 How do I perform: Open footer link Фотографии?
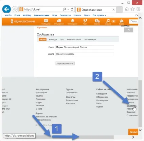tap(41, 93)
